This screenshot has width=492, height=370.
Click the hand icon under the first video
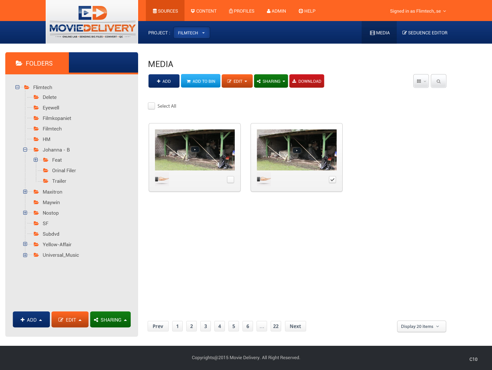pyautogui.click(x=162, y=179)
